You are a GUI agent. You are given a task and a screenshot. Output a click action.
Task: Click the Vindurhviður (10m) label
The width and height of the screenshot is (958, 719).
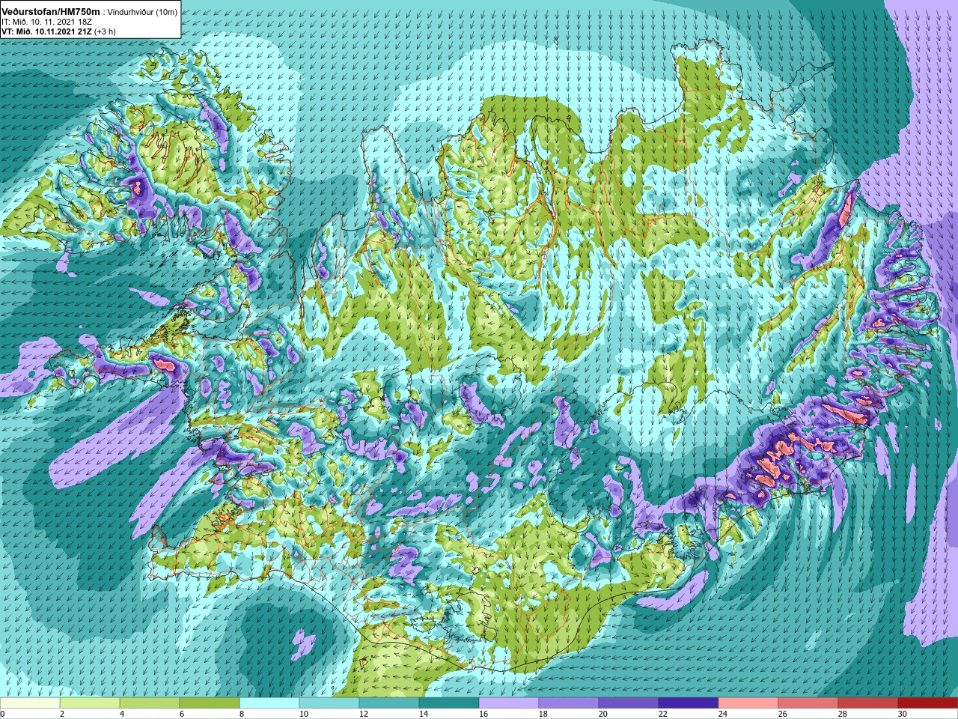[143, 12]
